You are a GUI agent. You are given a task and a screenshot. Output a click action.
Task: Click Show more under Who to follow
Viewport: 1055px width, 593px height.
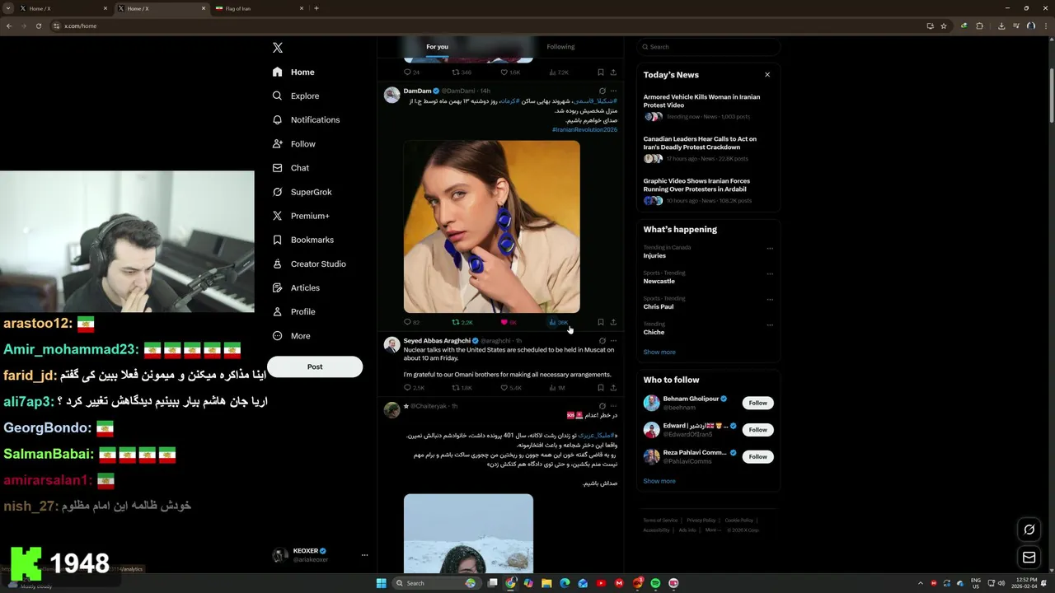pyautogui.click(x=659, y=481)
